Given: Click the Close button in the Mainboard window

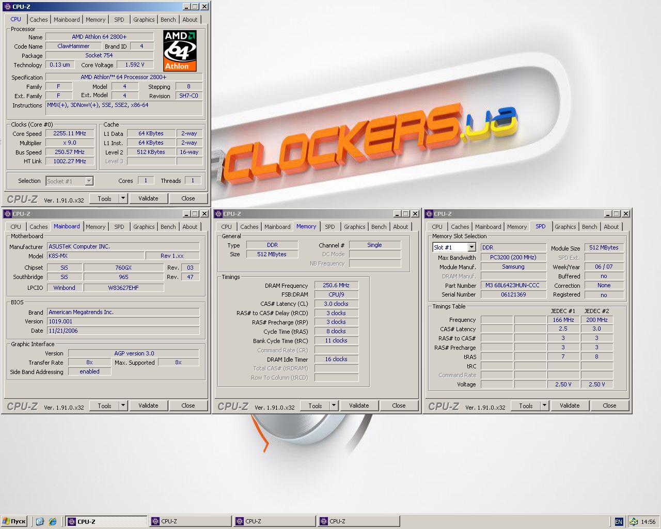Looking at the screenshot, I should pyautogui.click(x=188, y=406).
